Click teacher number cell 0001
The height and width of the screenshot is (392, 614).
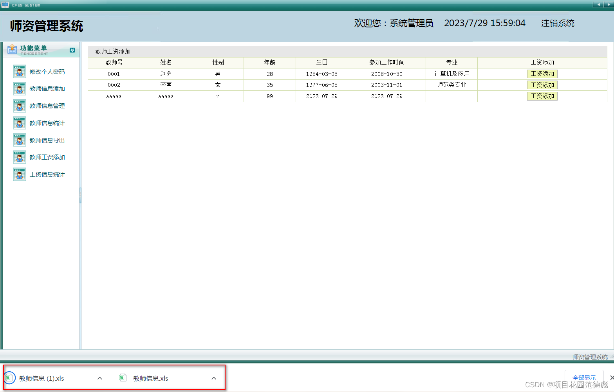coord(114,74)
